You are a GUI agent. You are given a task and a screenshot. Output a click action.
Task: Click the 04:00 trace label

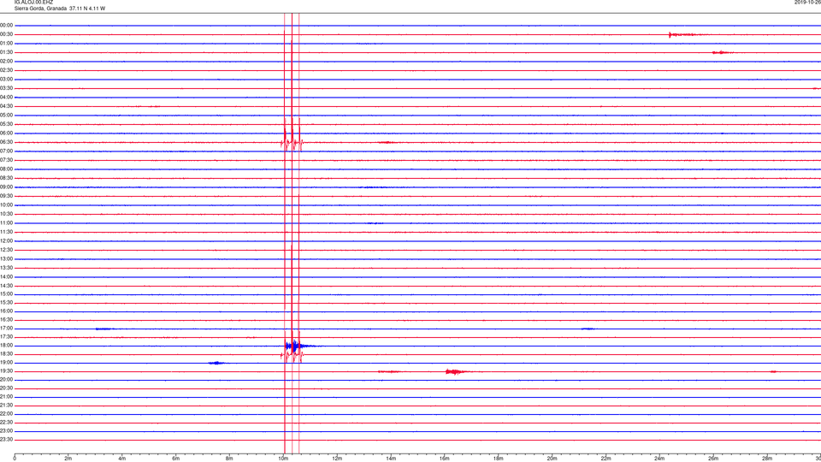pos(6,97)
